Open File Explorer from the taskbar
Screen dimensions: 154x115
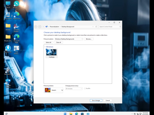pos(71,114)
